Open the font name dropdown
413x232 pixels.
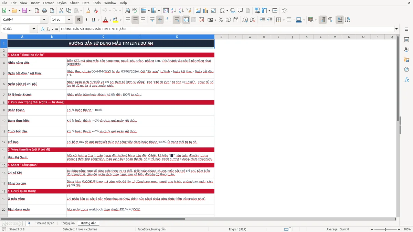[44, 20]
